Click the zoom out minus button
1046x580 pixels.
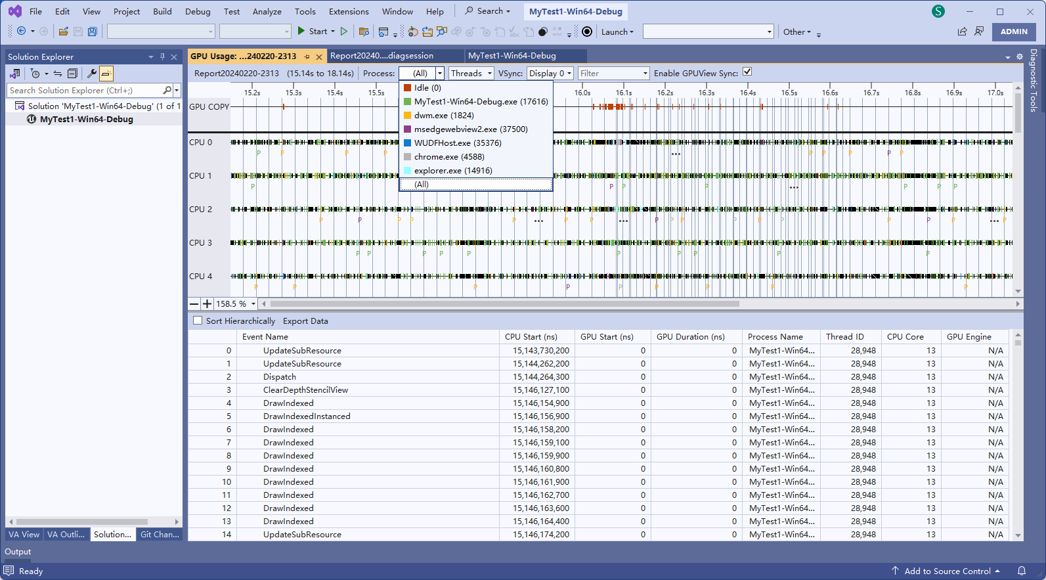click(194, 303)
